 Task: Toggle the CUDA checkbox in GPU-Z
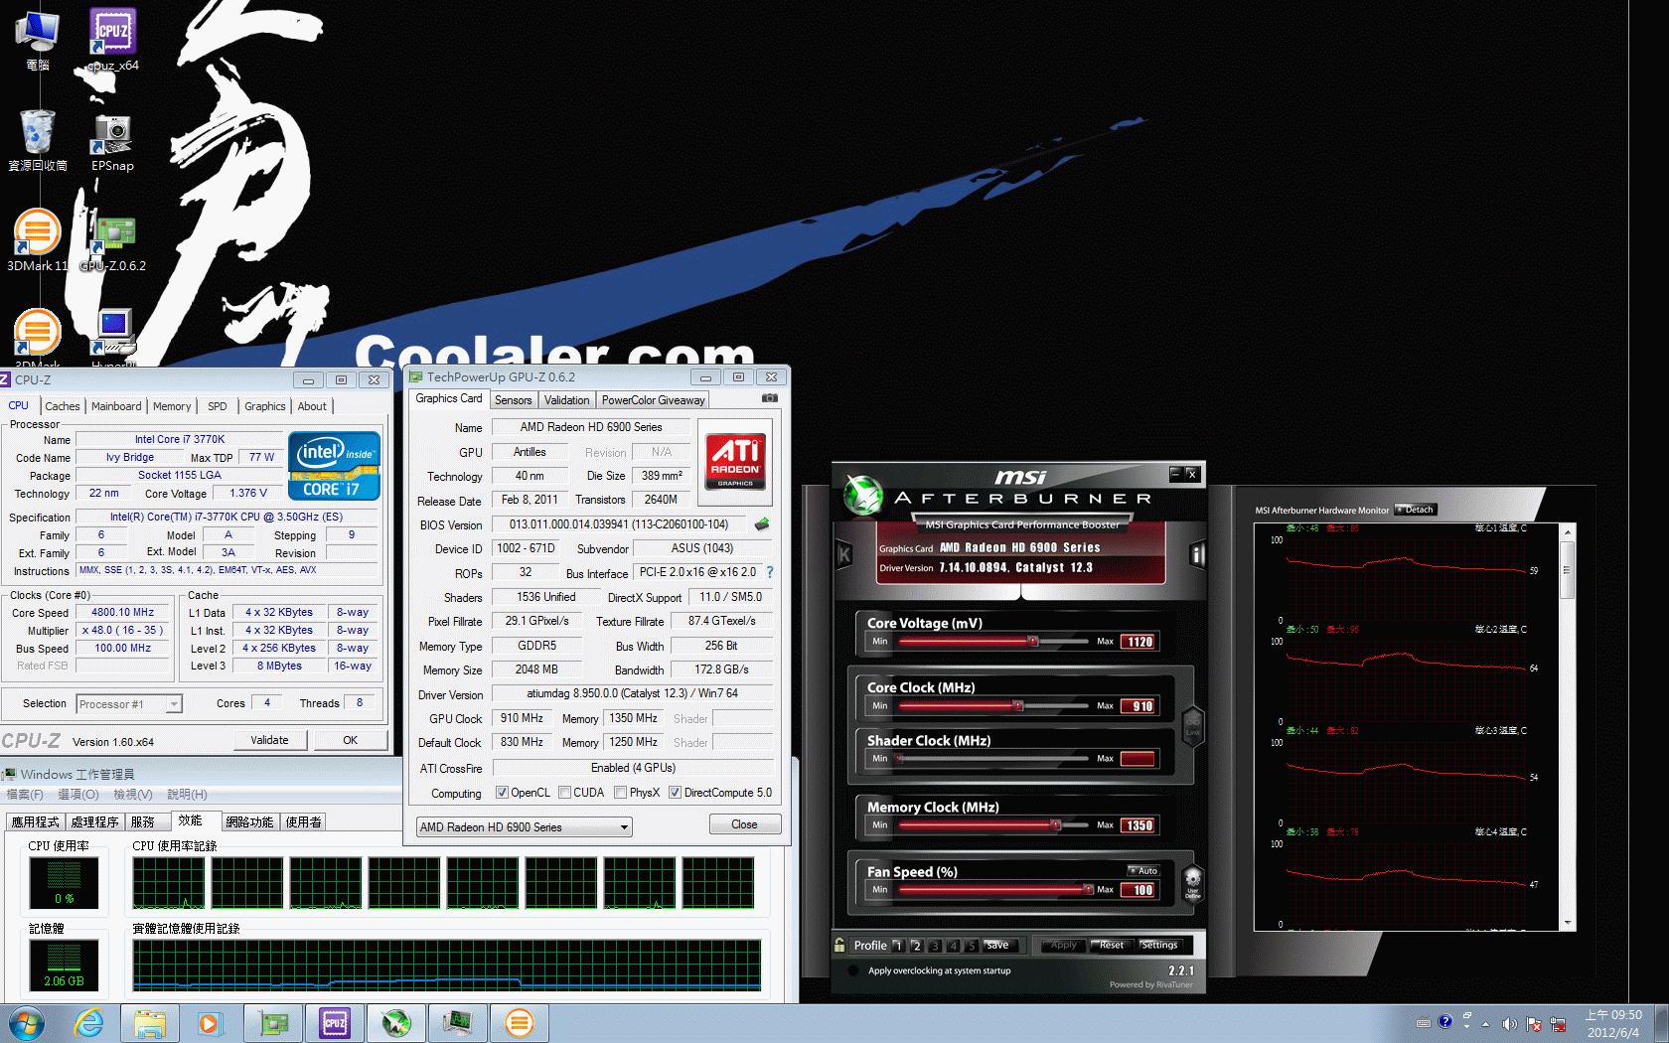point(565,793)
